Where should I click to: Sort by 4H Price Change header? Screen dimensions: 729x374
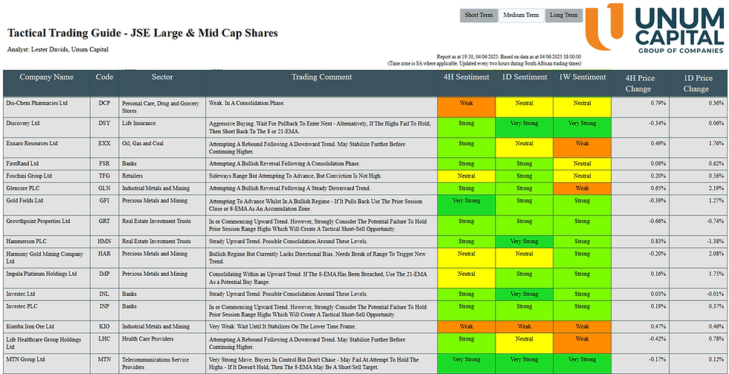click(x=640, y=83)
